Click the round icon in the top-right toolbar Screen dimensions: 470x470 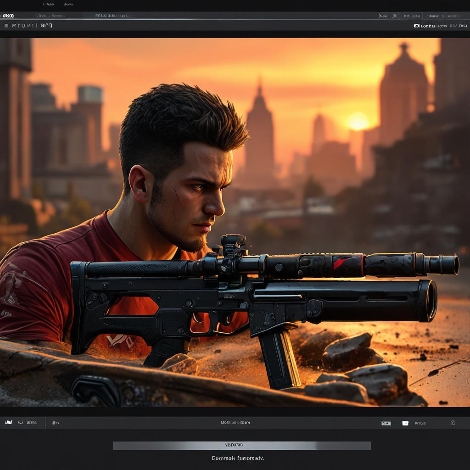point(394,16)
